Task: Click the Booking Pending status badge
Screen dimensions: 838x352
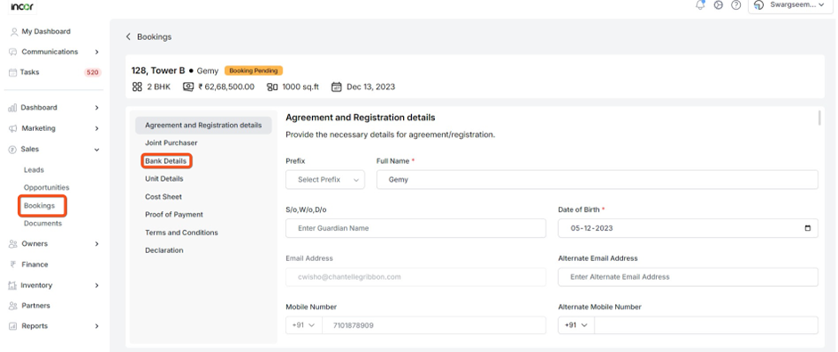Action: click(253, 70)
